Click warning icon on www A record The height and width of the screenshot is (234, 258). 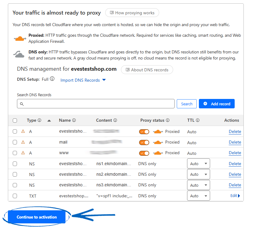pos(23,153)
